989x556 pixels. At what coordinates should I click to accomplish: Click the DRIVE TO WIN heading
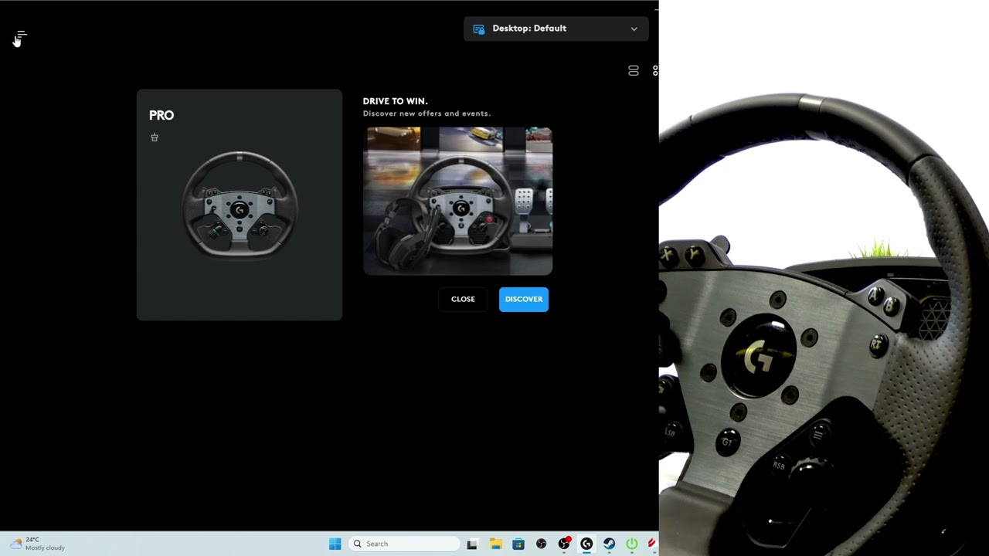395,101
